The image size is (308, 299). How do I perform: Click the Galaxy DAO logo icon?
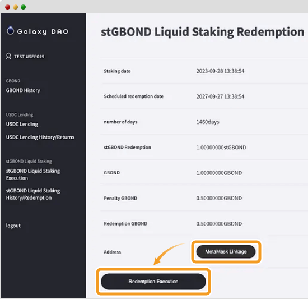pos(10,31)
